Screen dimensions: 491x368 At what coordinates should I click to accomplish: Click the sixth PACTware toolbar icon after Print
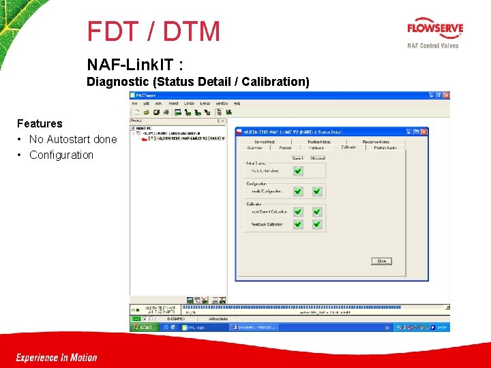click(188, 112)
